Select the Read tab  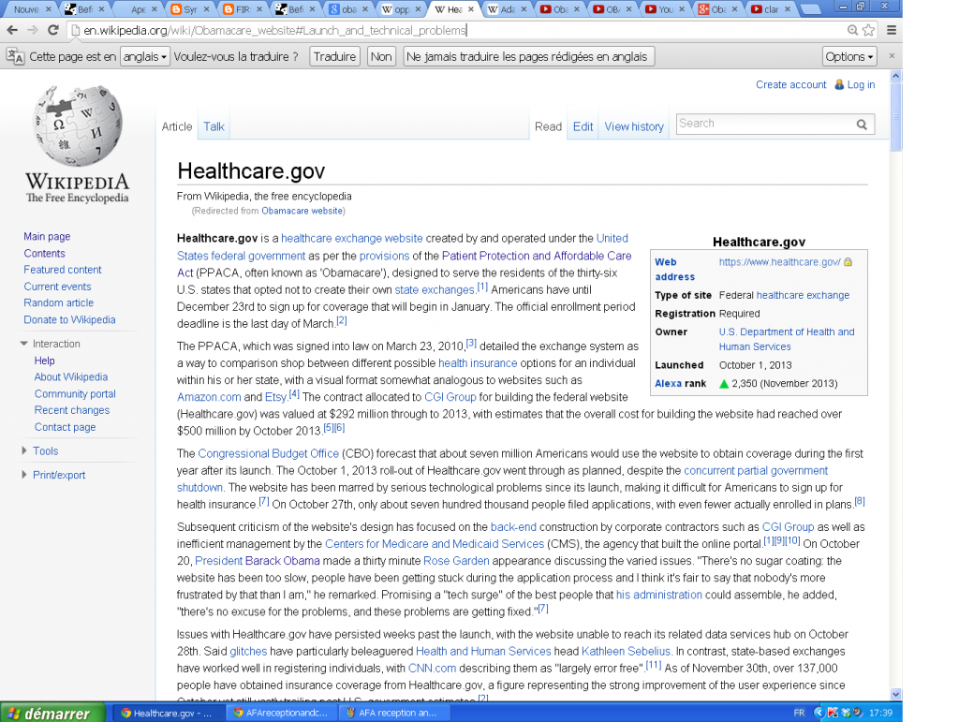(x=548, y=126)
